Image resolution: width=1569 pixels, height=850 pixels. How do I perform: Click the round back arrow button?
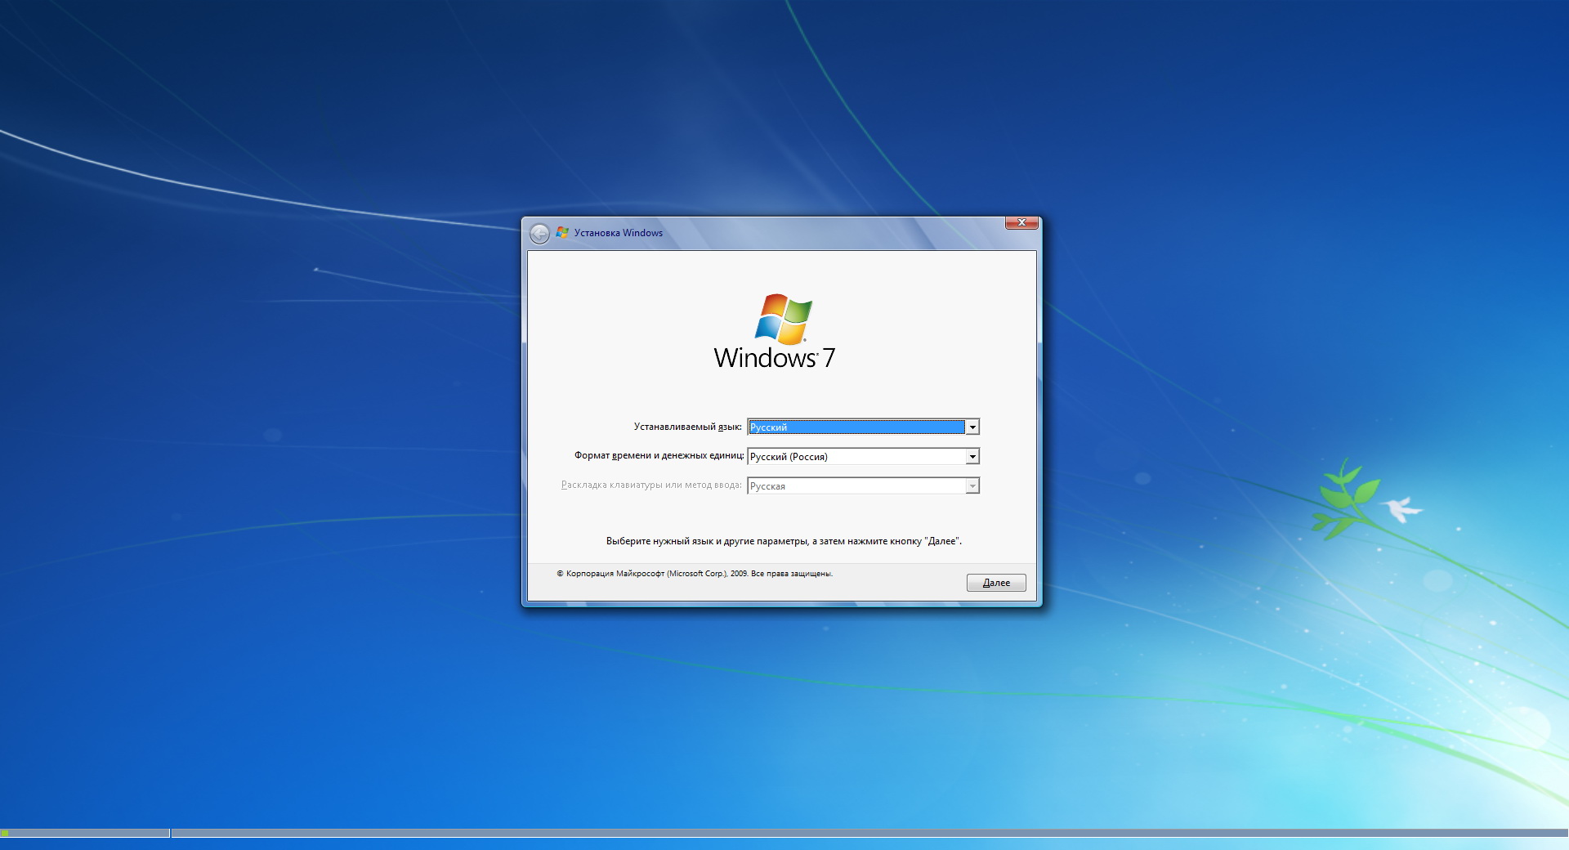(539, 234)
